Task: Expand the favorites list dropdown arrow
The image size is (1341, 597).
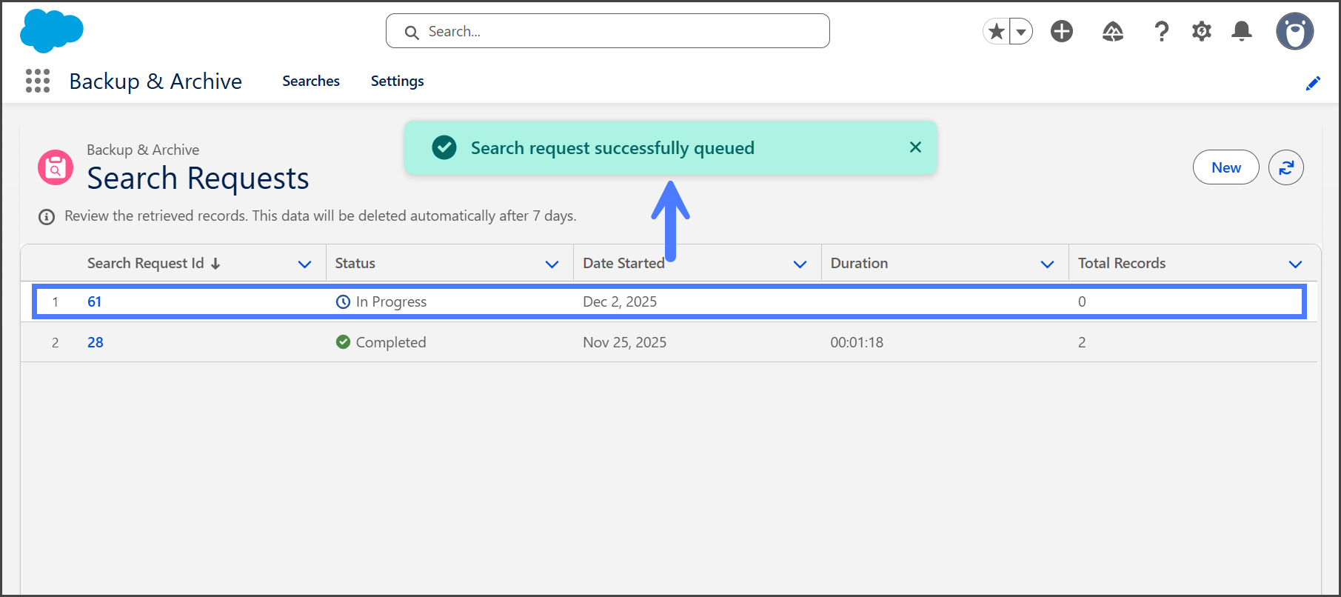Action: pyautogui.click(x=1021, y=31)
